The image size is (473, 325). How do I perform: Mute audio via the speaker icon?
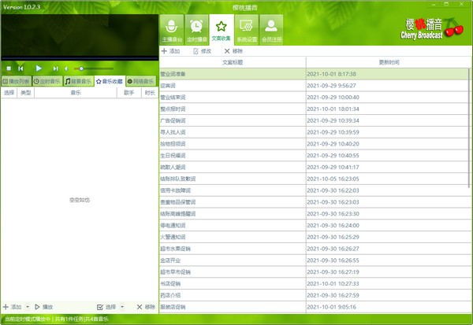pyautogui.click(x=66, y=68)
